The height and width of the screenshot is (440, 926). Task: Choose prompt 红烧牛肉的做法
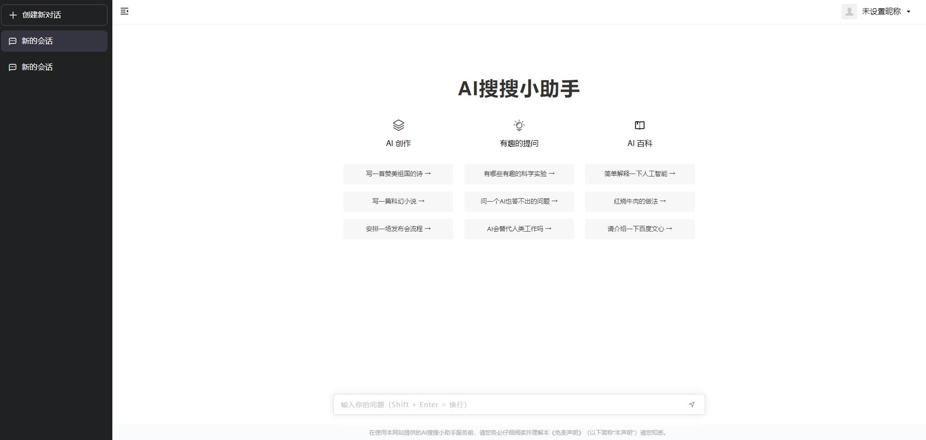point(640,202)
